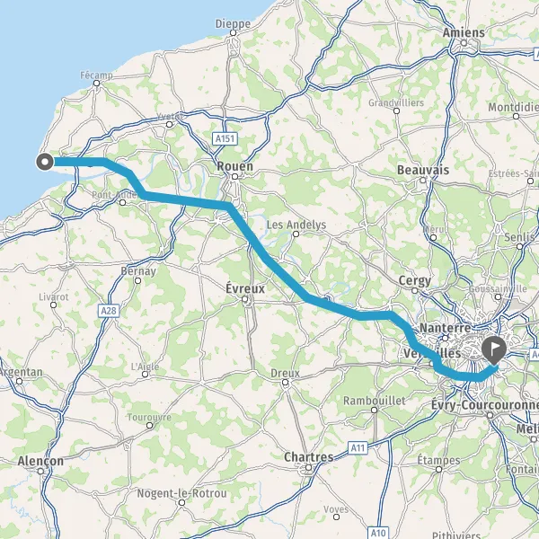This screenshot has width=539, height=539.
Task: Click the Dieppe town marker
Action: tap(233, 33)
